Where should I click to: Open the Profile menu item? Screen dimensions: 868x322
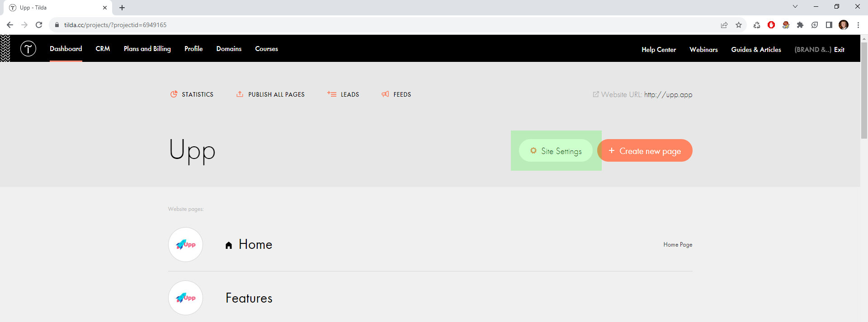tap(193, 48)
